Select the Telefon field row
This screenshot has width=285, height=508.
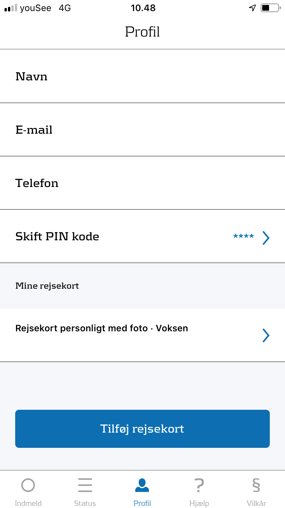[142, 183]
